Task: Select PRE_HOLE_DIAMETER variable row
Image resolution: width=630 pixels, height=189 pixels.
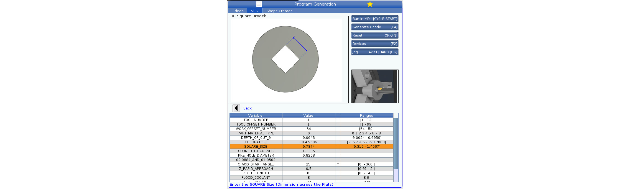Action: 311,155
